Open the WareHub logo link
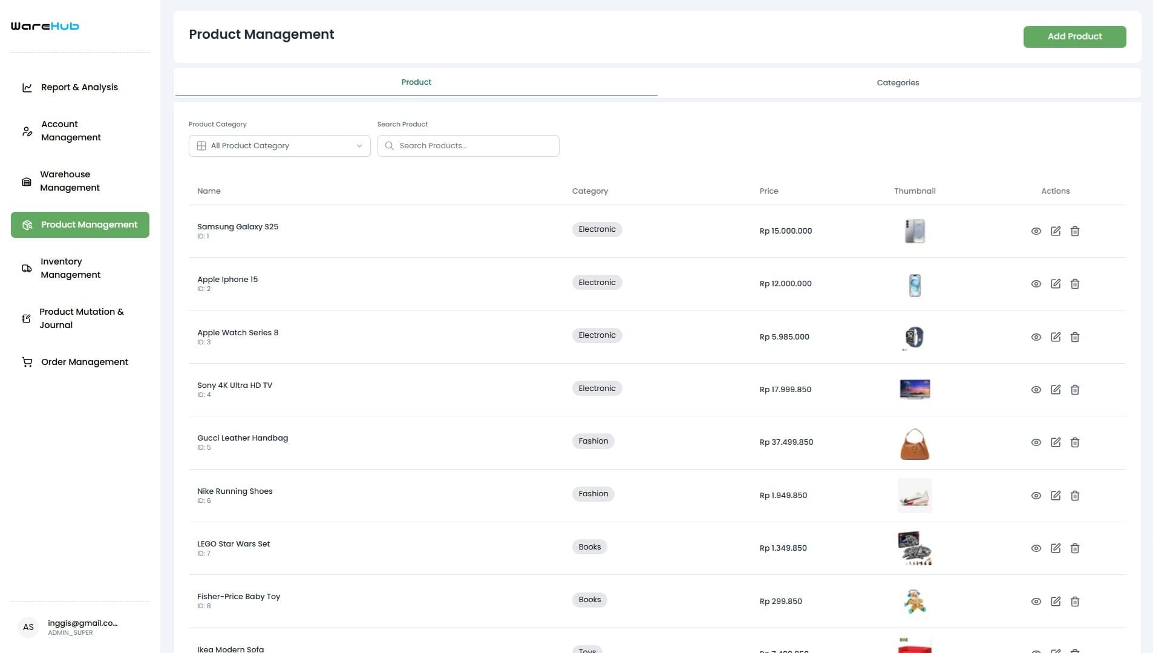 pyautogui.click(x=44, y=25)
